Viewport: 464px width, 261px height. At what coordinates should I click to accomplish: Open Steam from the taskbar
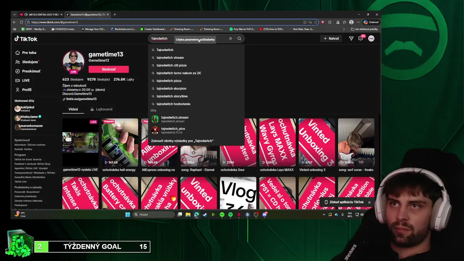[x=205, y=215]
